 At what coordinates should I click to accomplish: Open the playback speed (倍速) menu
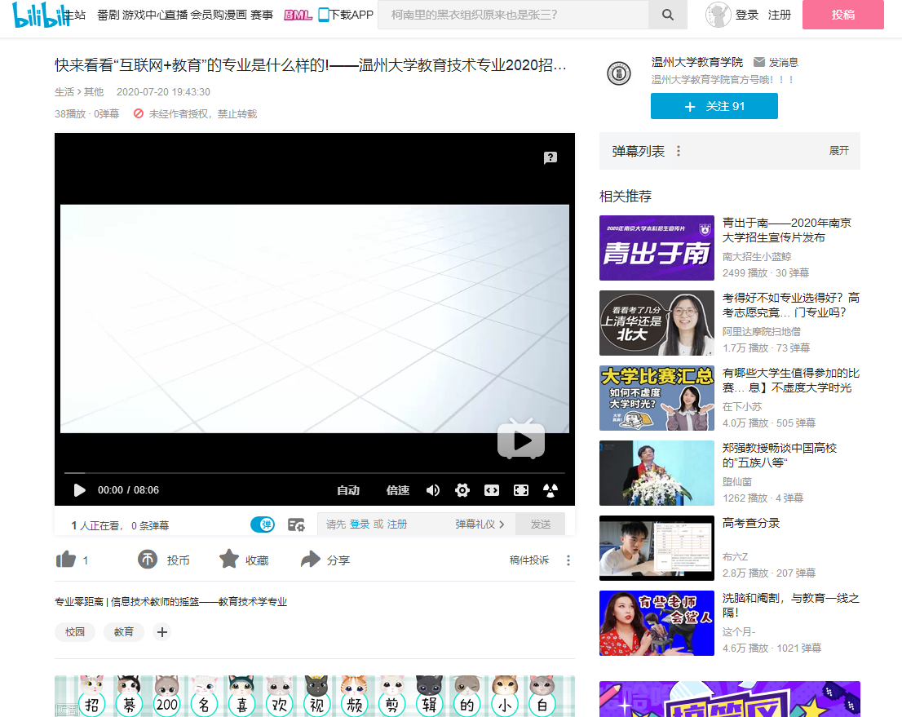click(398, 490)
